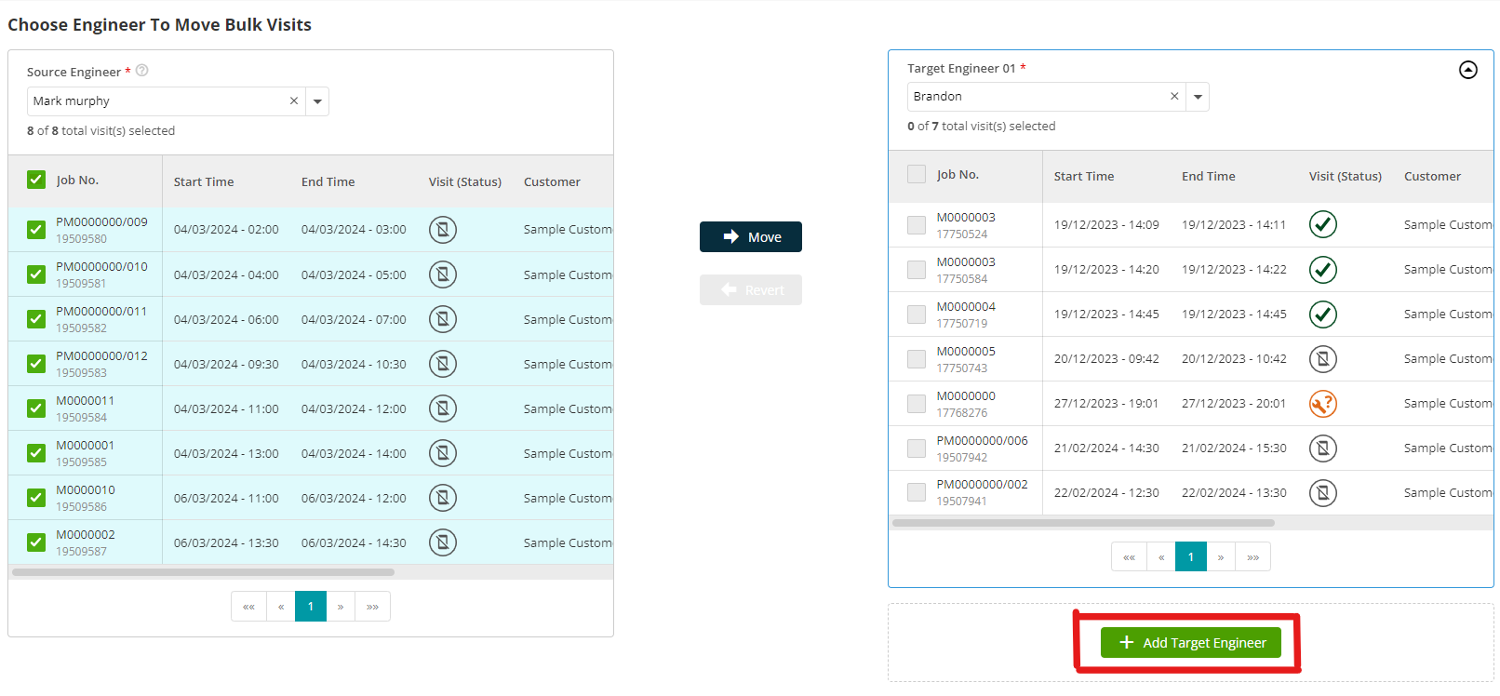Click target table horizontal scrollbar

pyautogui.click(x=1083, y=522)
